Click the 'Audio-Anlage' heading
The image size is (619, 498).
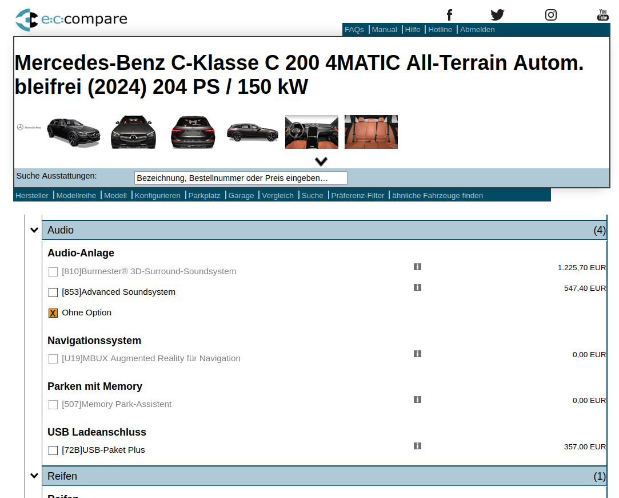tap(81, 253)
